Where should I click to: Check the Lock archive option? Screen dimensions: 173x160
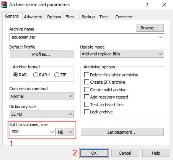pyautogui.click(x=86, y=112)
